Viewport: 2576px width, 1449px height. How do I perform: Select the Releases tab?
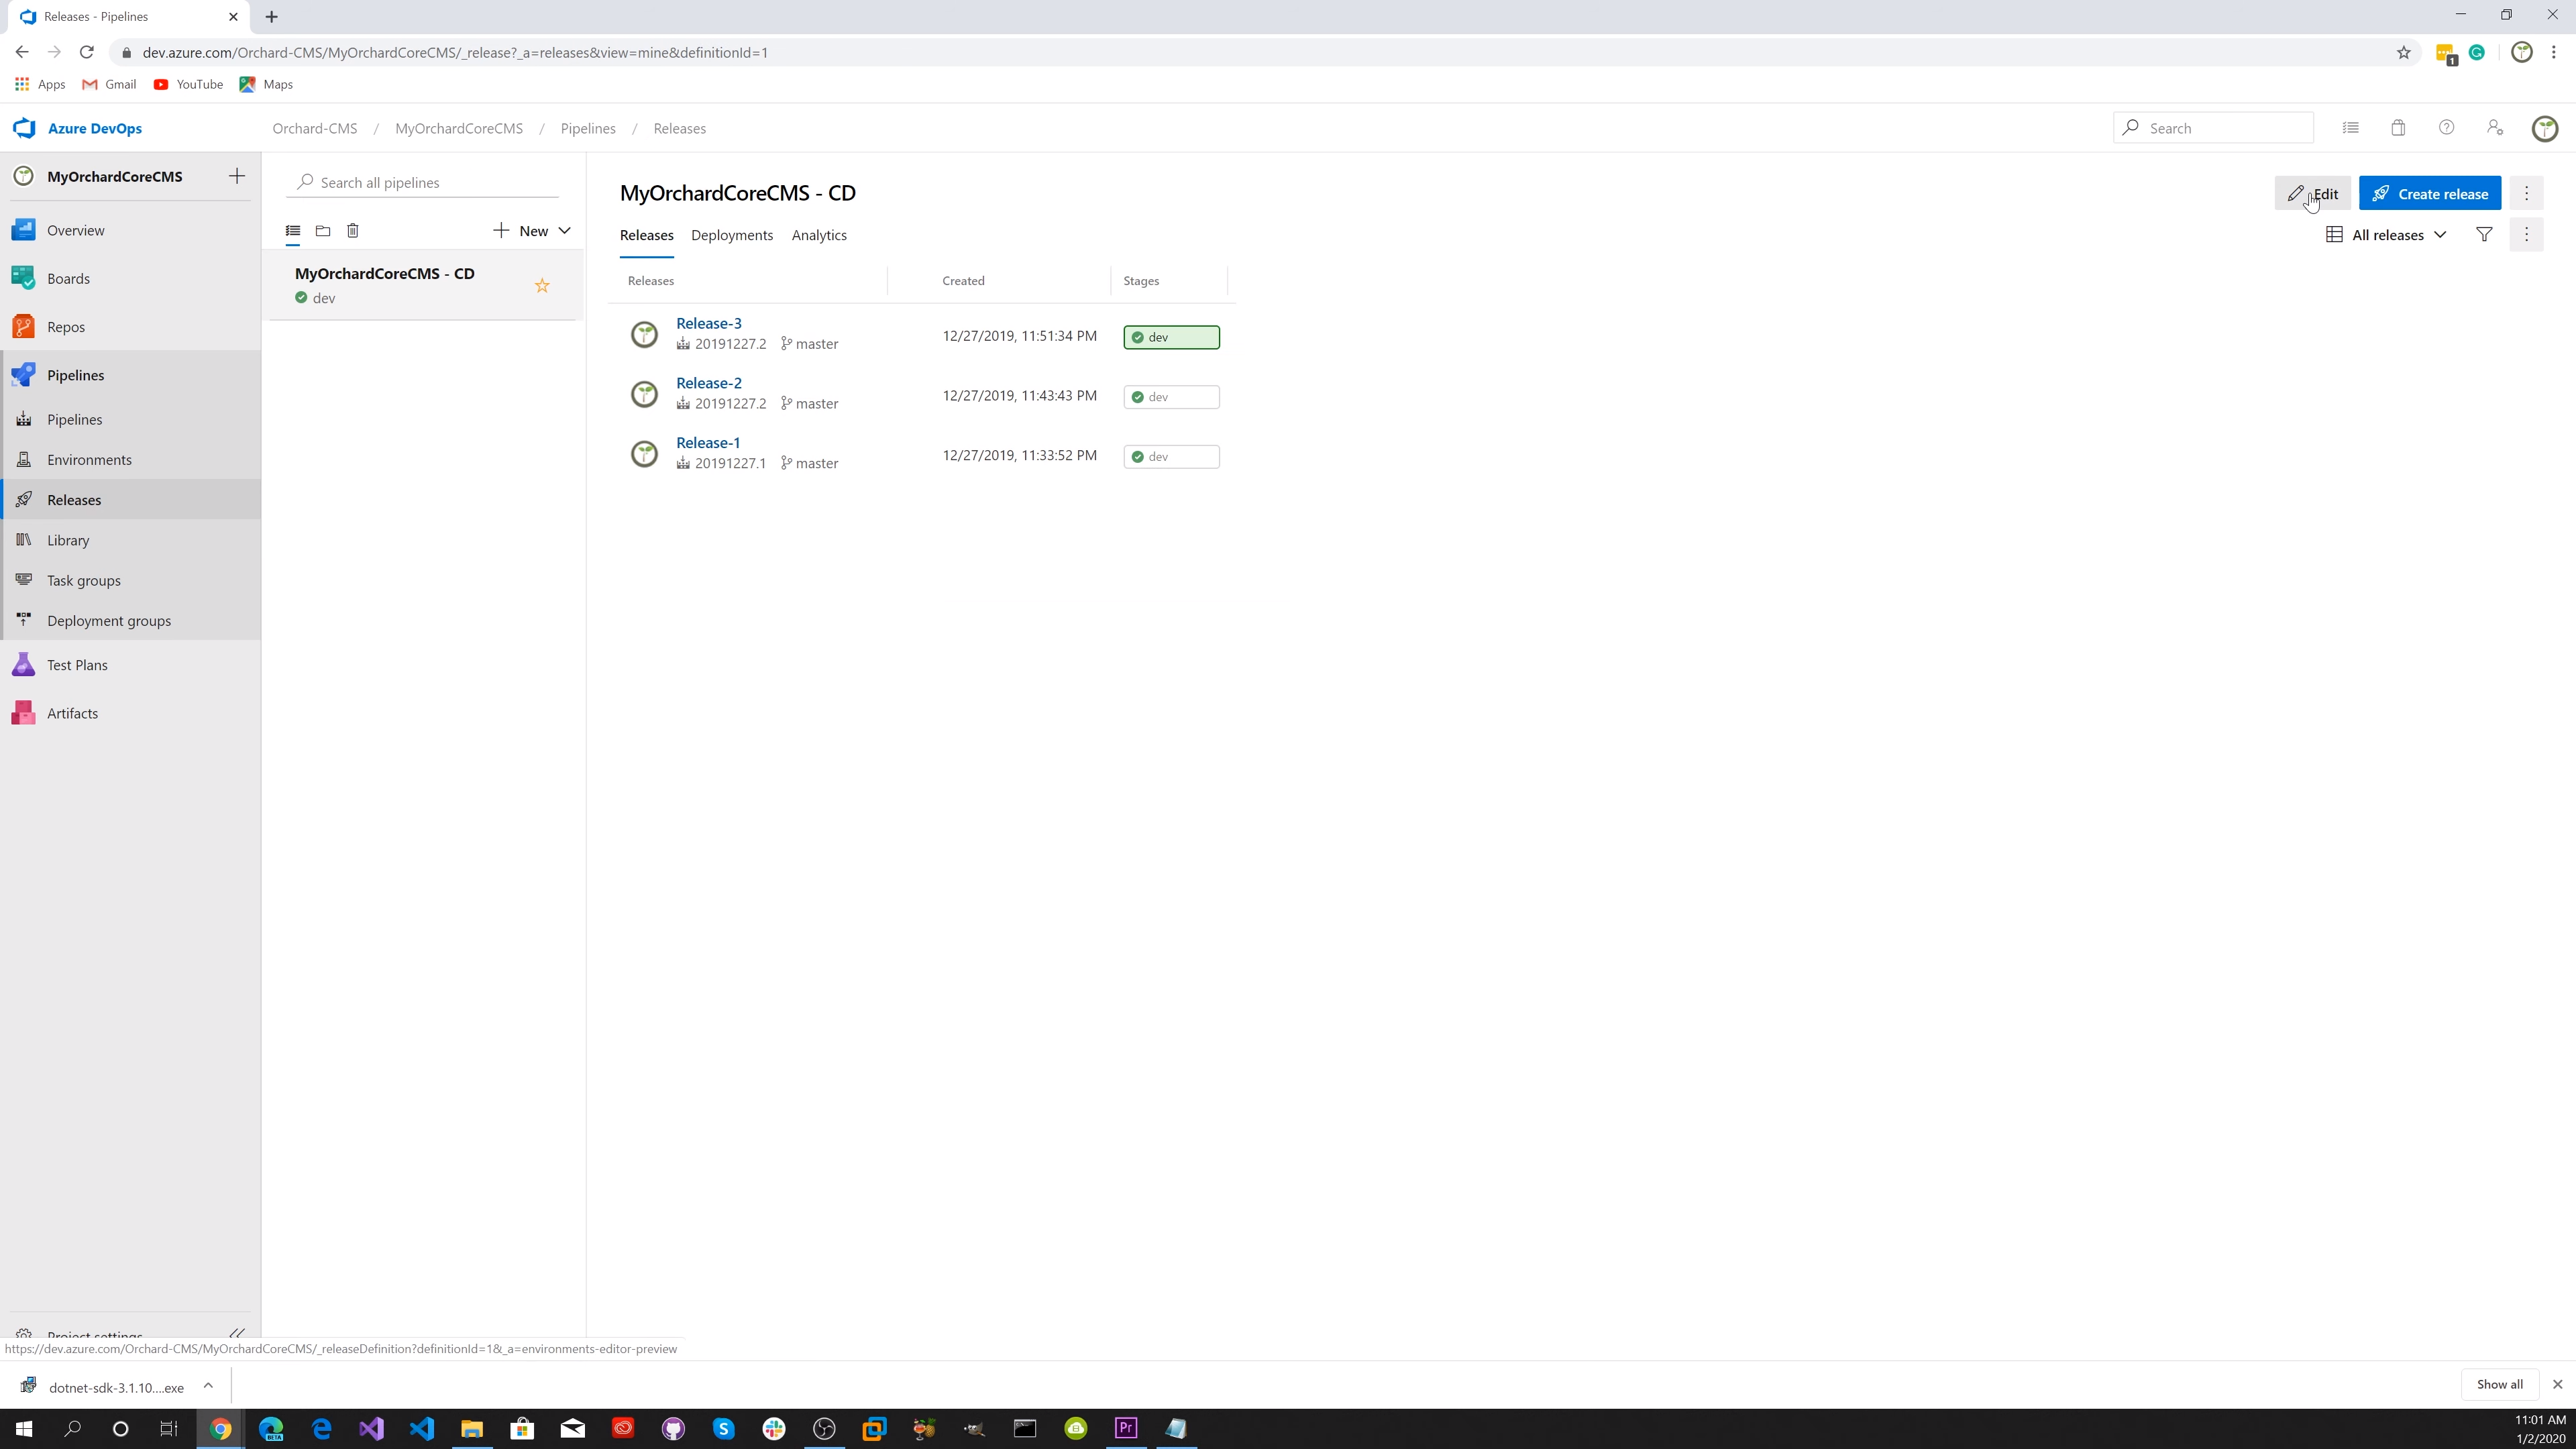pos(647,235)
